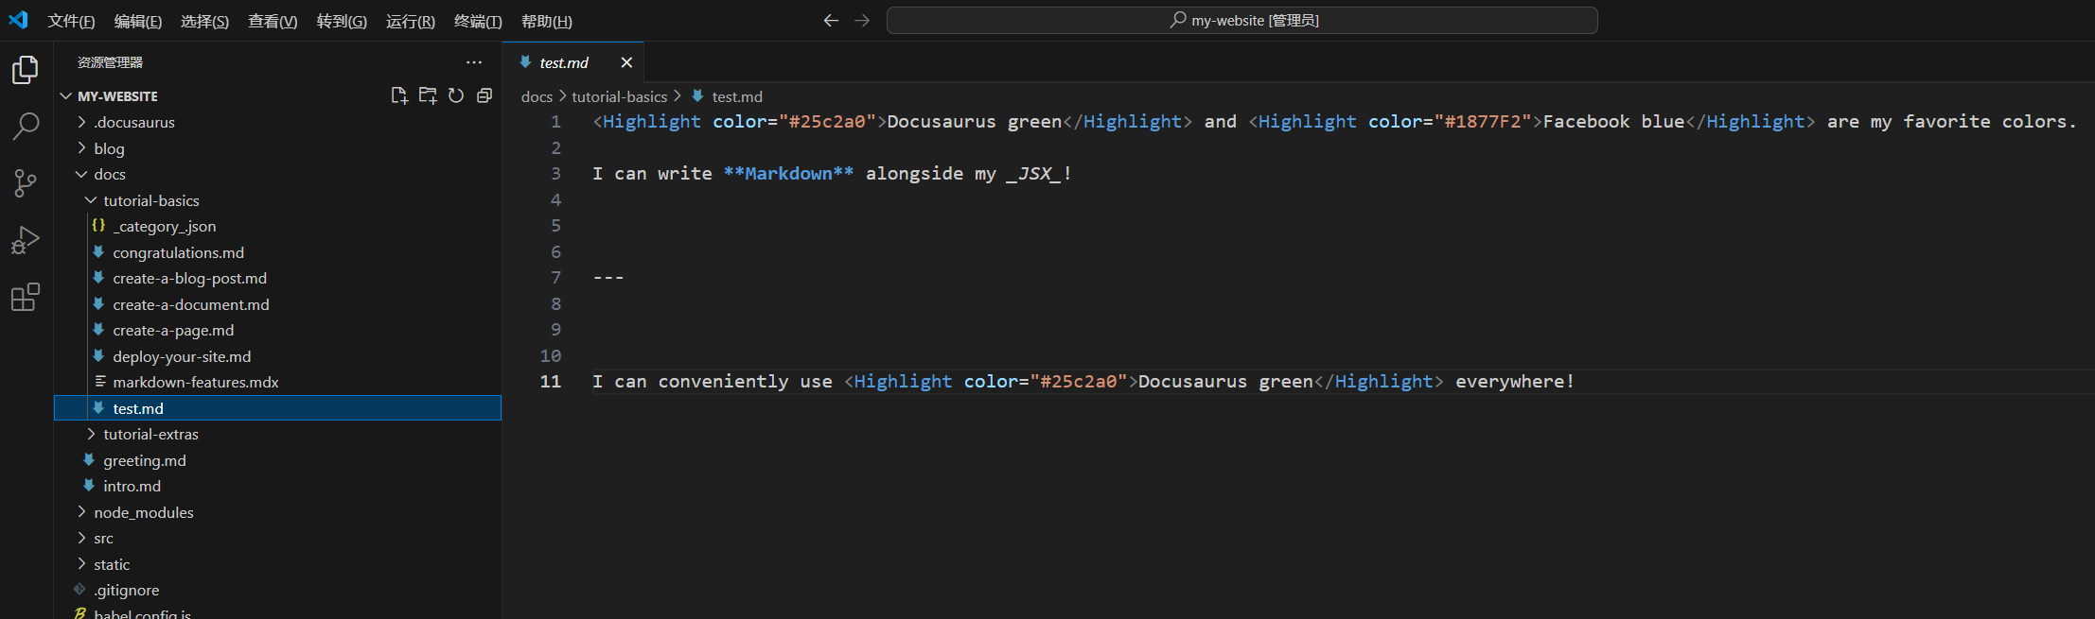Open 编辑(E) menu

coord(138,21)
